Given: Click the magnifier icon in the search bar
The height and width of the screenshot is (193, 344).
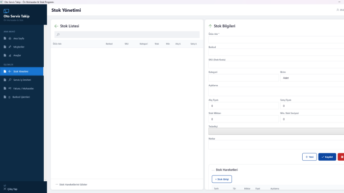Looking at the screenshot, I should tap(58, 35).
